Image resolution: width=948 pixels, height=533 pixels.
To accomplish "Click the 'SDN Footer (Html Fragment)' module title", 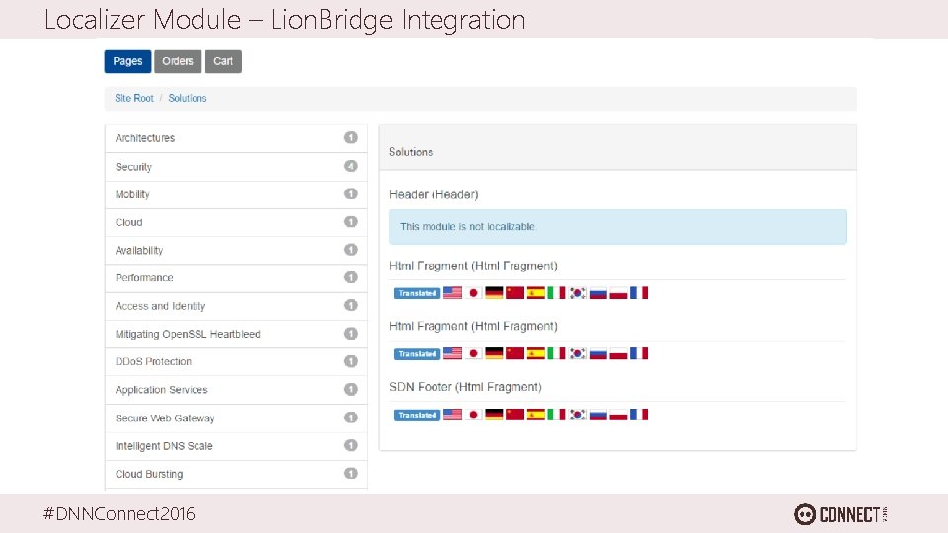I will pos(465,387).
